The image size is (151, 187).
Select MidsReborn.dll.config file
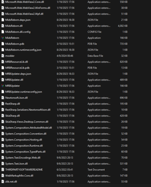click(x=18, y=32)
